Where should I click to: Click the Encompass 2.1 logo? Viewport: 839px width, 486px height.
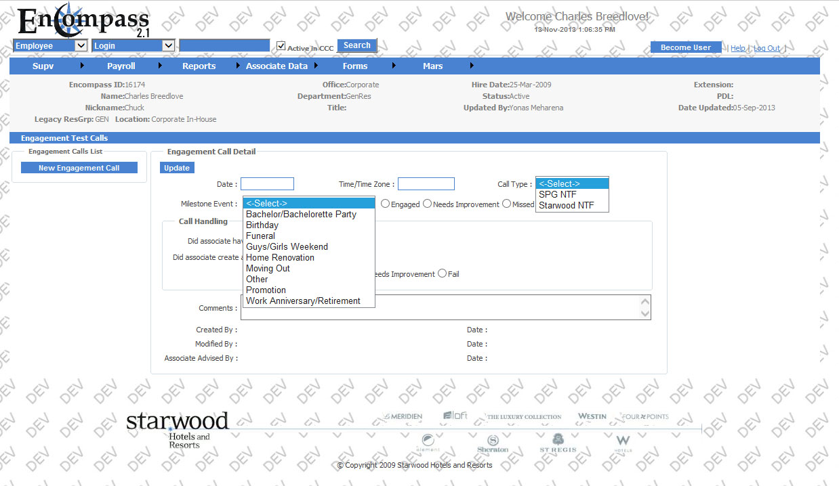pyautogui.click(x=81, y=22)
